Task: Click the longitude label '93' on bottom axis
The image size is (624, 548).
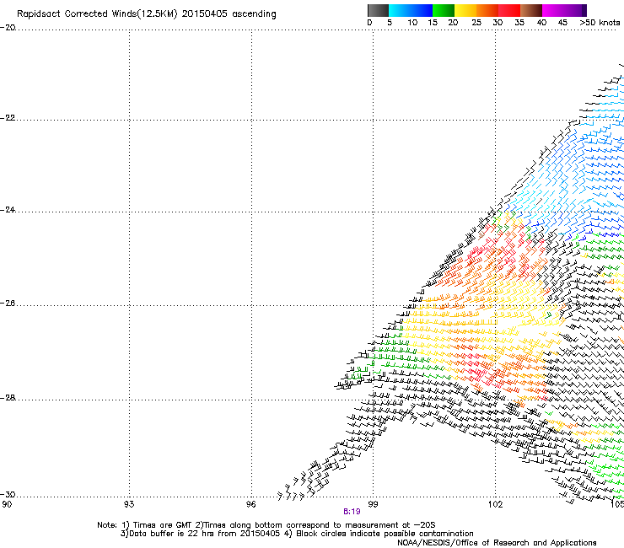Action: point(129,505)
